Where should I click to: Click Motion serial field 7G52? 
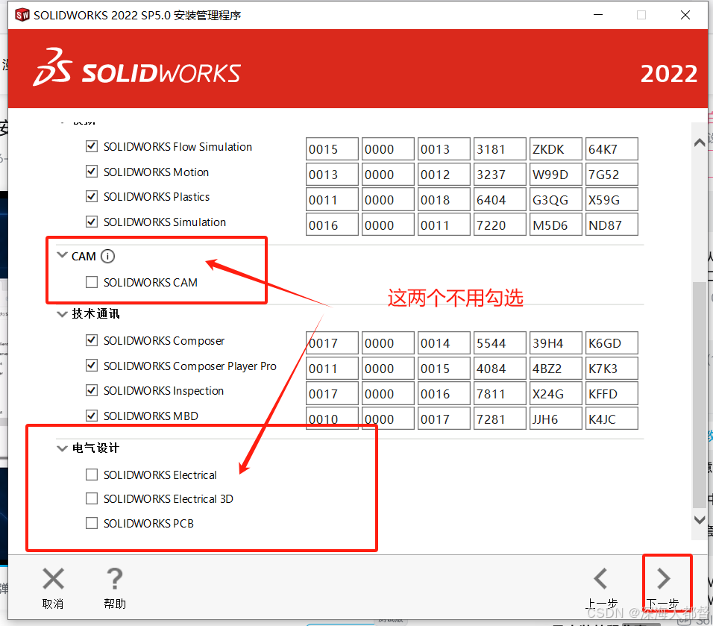(x=612, y=175)
